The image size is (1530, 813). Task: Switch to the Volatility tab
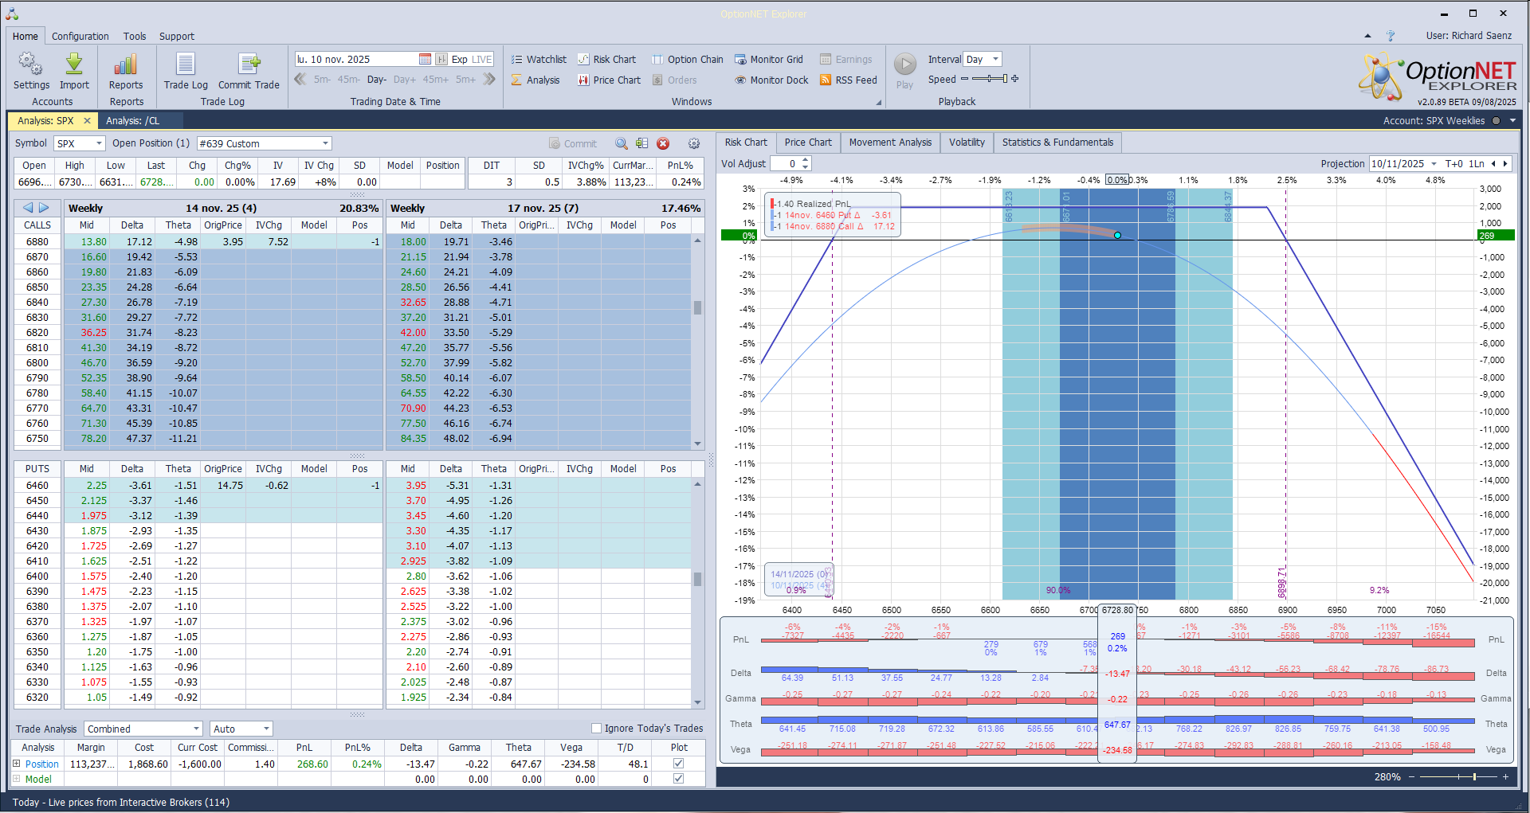[967, 143]
